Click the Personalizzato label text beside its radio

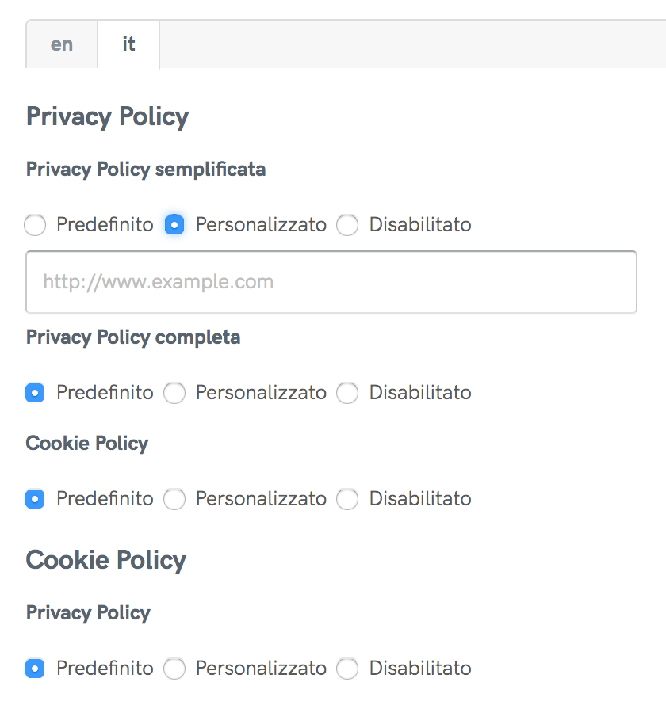pos(260,225)
